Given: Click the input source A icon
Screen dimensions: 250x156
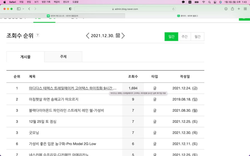Looking at the screenshot, I should click(190, 2).
